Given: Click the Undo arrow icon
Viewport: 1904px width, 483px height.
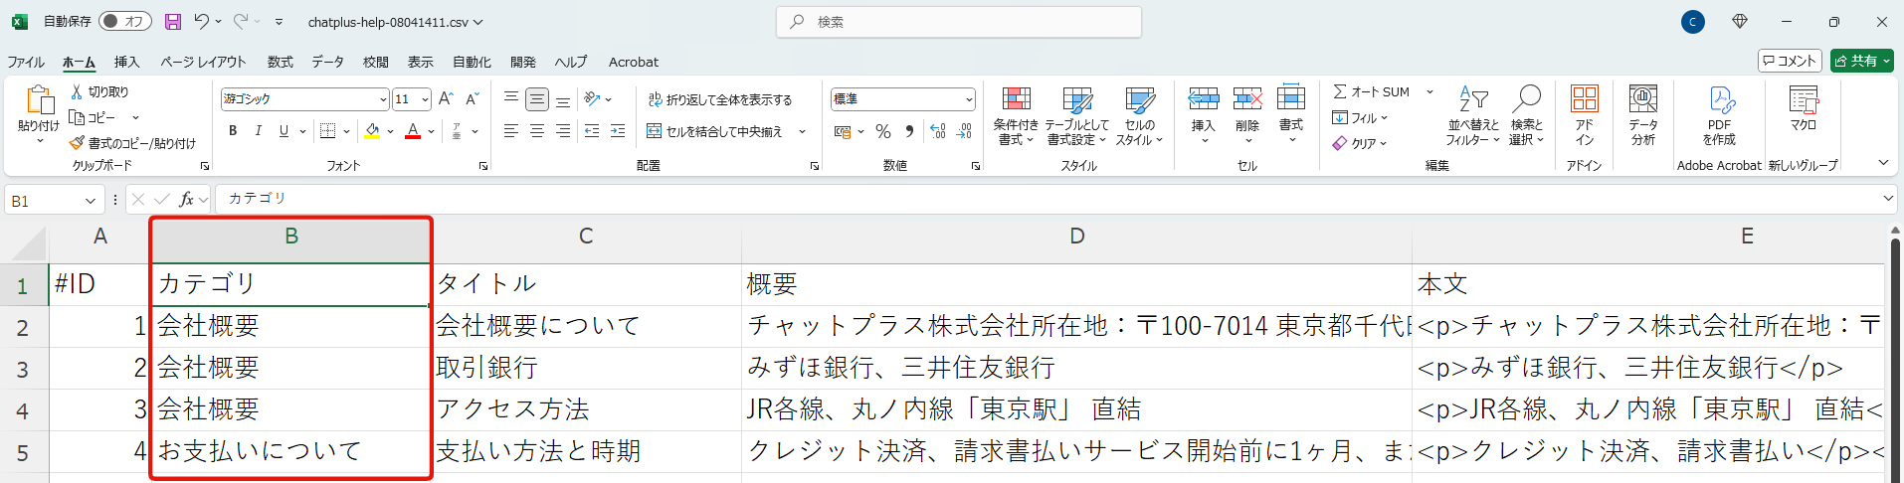Looking at the screenshot, I should tap(202, 21).
